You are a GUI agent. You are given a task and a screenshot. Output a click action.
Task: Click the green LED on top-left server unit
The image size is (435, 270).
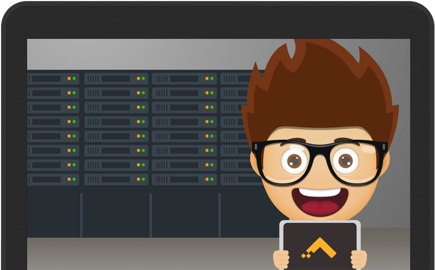(x=75, y=78)
